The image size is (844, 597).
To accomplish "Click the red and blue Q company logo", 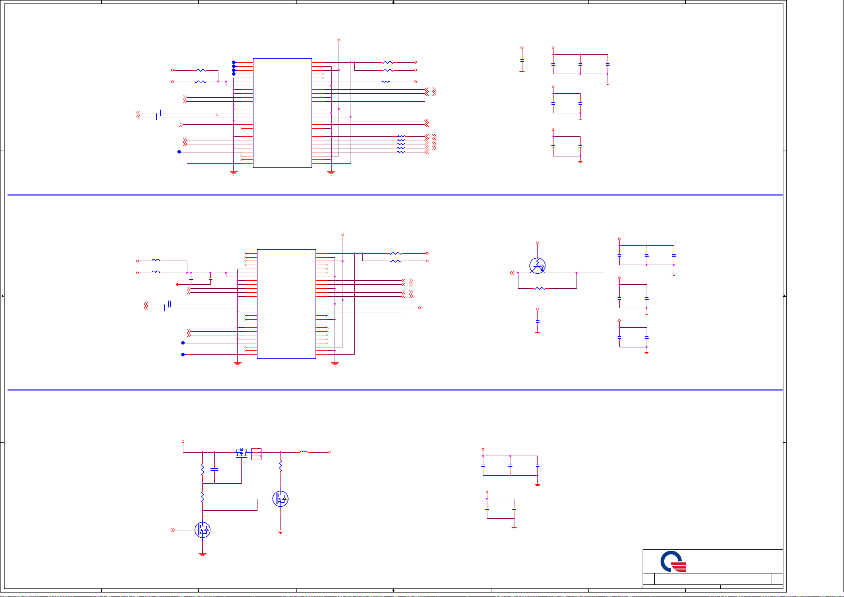I will click(x=674, y=561).
